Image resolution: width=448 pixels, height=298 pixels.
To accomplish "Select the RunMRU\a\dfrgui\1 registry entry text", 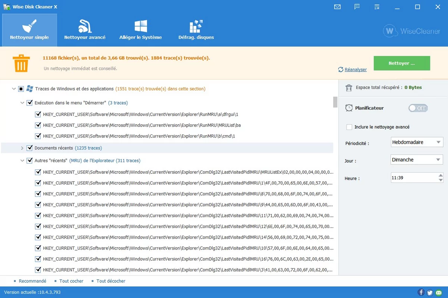I will [x=140, y=114].
